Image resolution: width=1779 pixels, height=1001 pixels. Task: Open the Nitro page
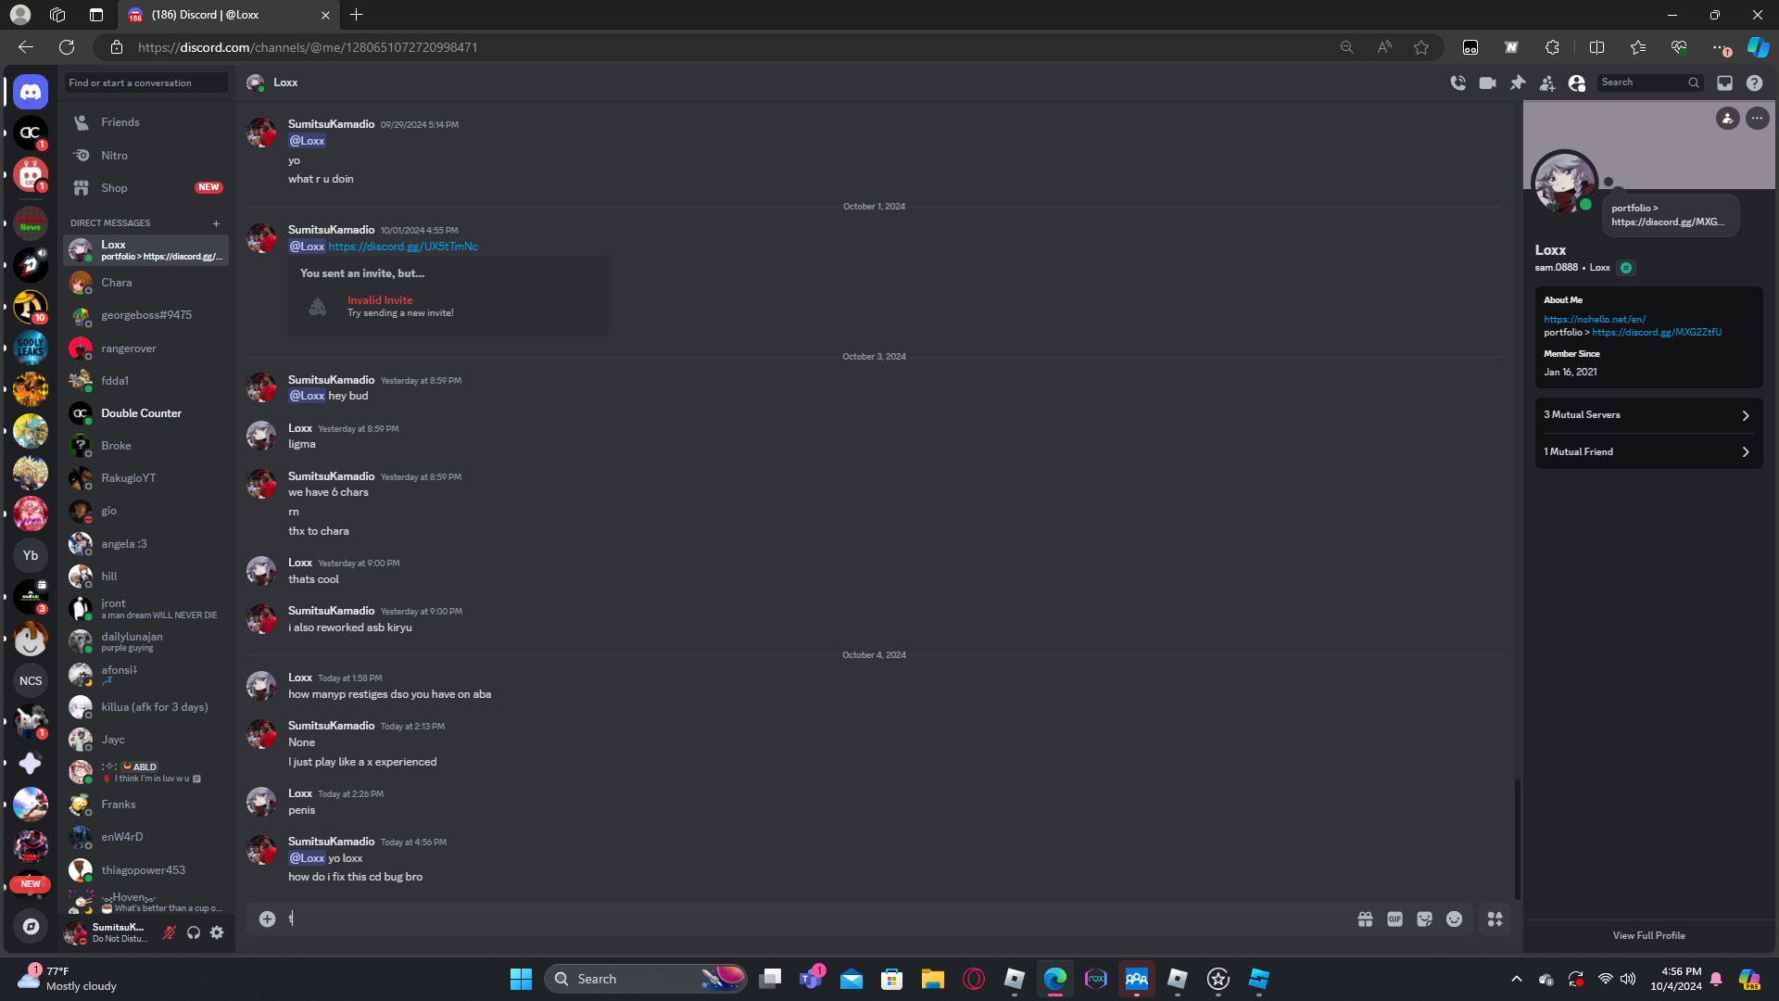pos(145,155)
